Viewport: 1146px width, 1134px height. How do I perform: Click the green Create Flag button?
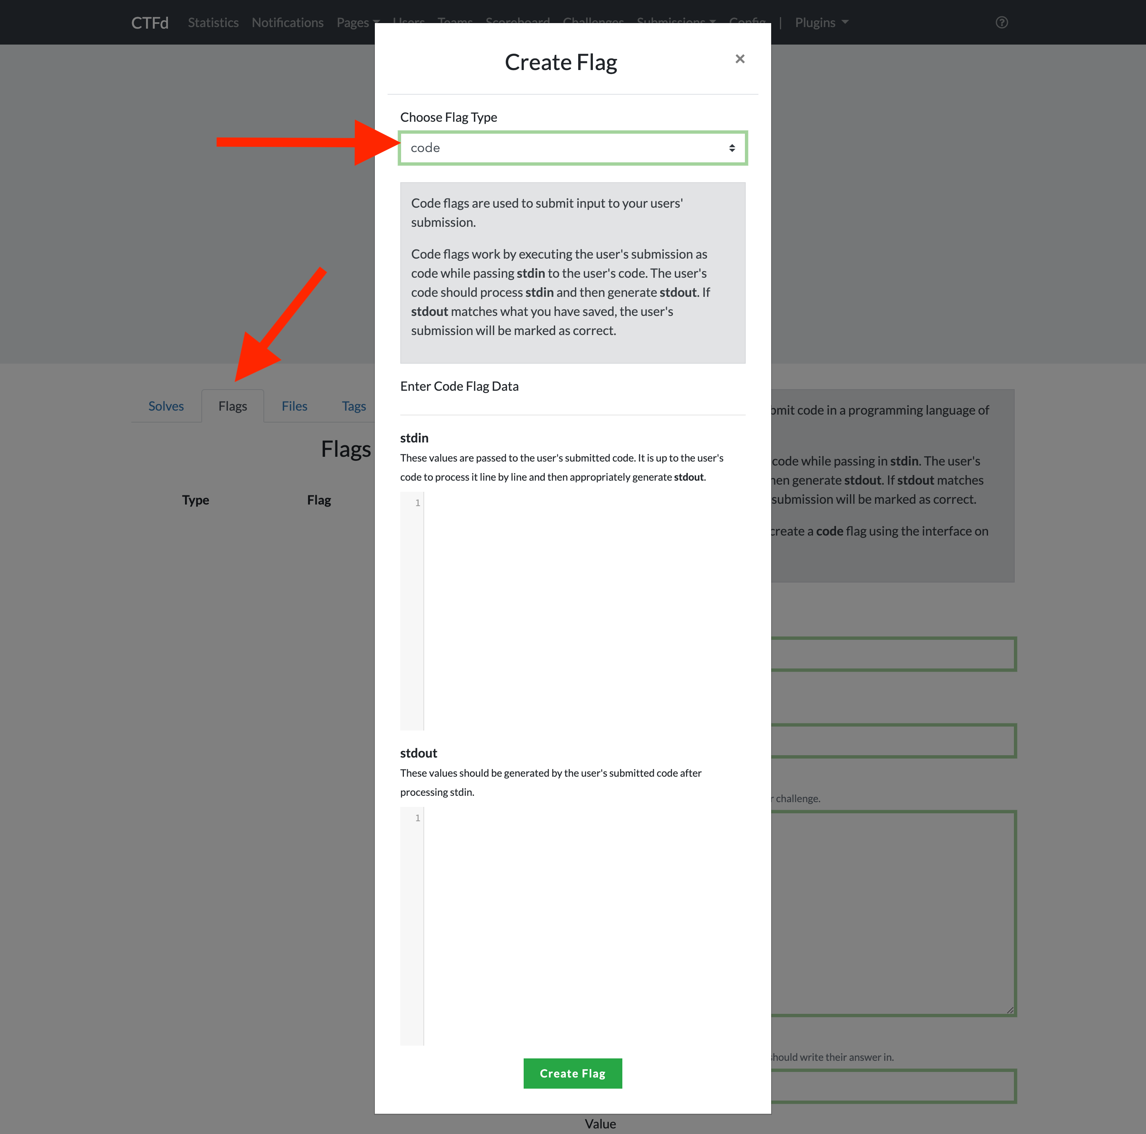tap(573, 1073)
